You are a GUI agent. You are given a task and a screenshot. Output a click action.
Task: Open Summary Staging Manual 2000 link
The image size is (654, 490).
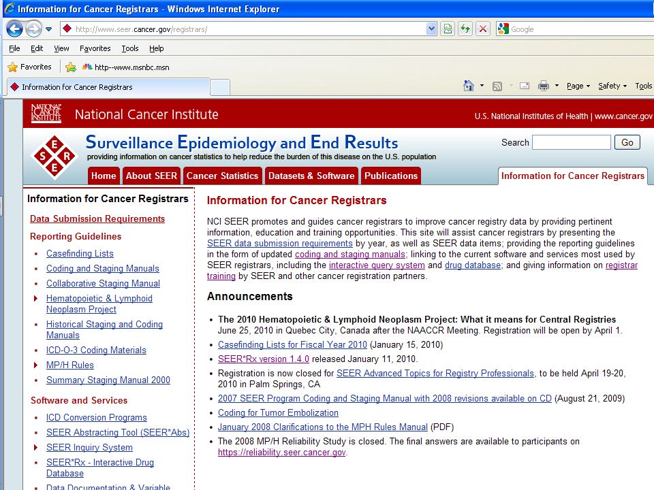(x=108, y=380)
